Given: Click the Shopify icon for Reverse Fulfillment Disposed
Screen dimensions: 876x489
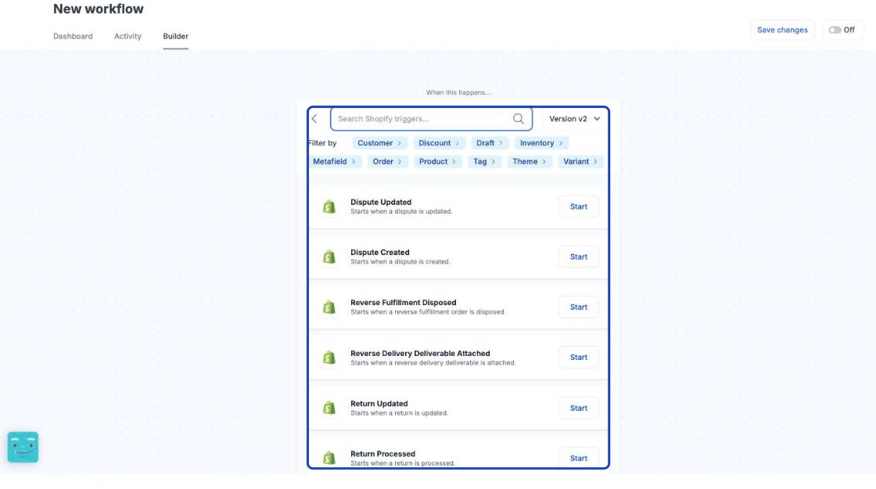Looking at the screenshot, I should pyautogui.click(x=329, y=307).
